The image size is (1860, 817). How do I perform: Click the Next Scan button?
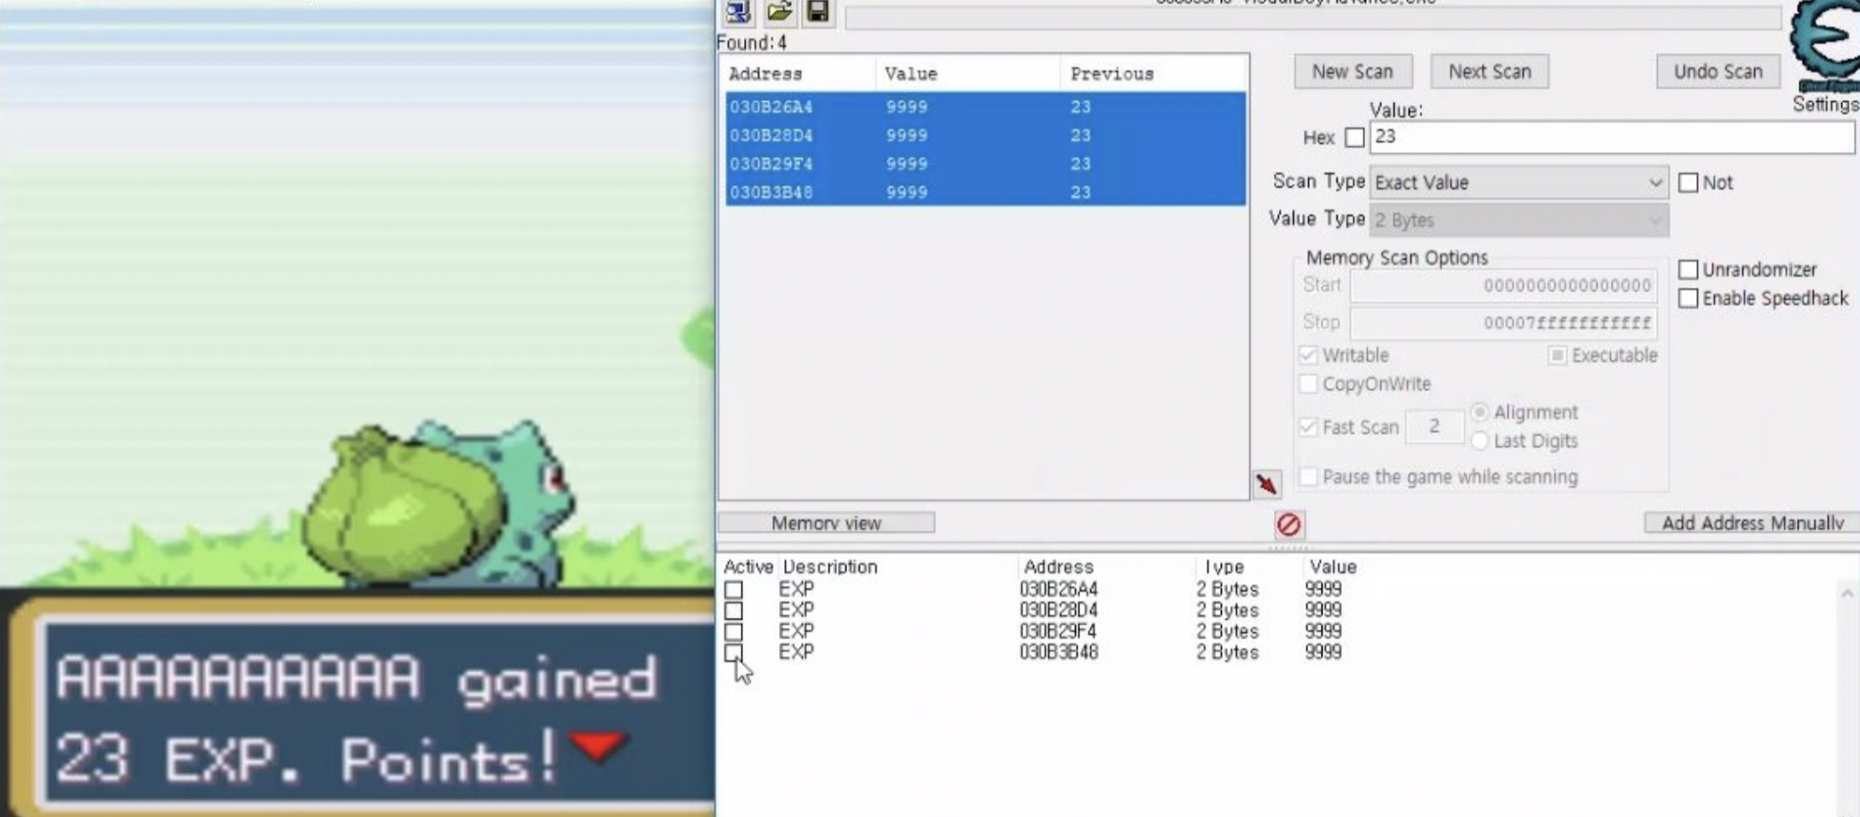1490,72
